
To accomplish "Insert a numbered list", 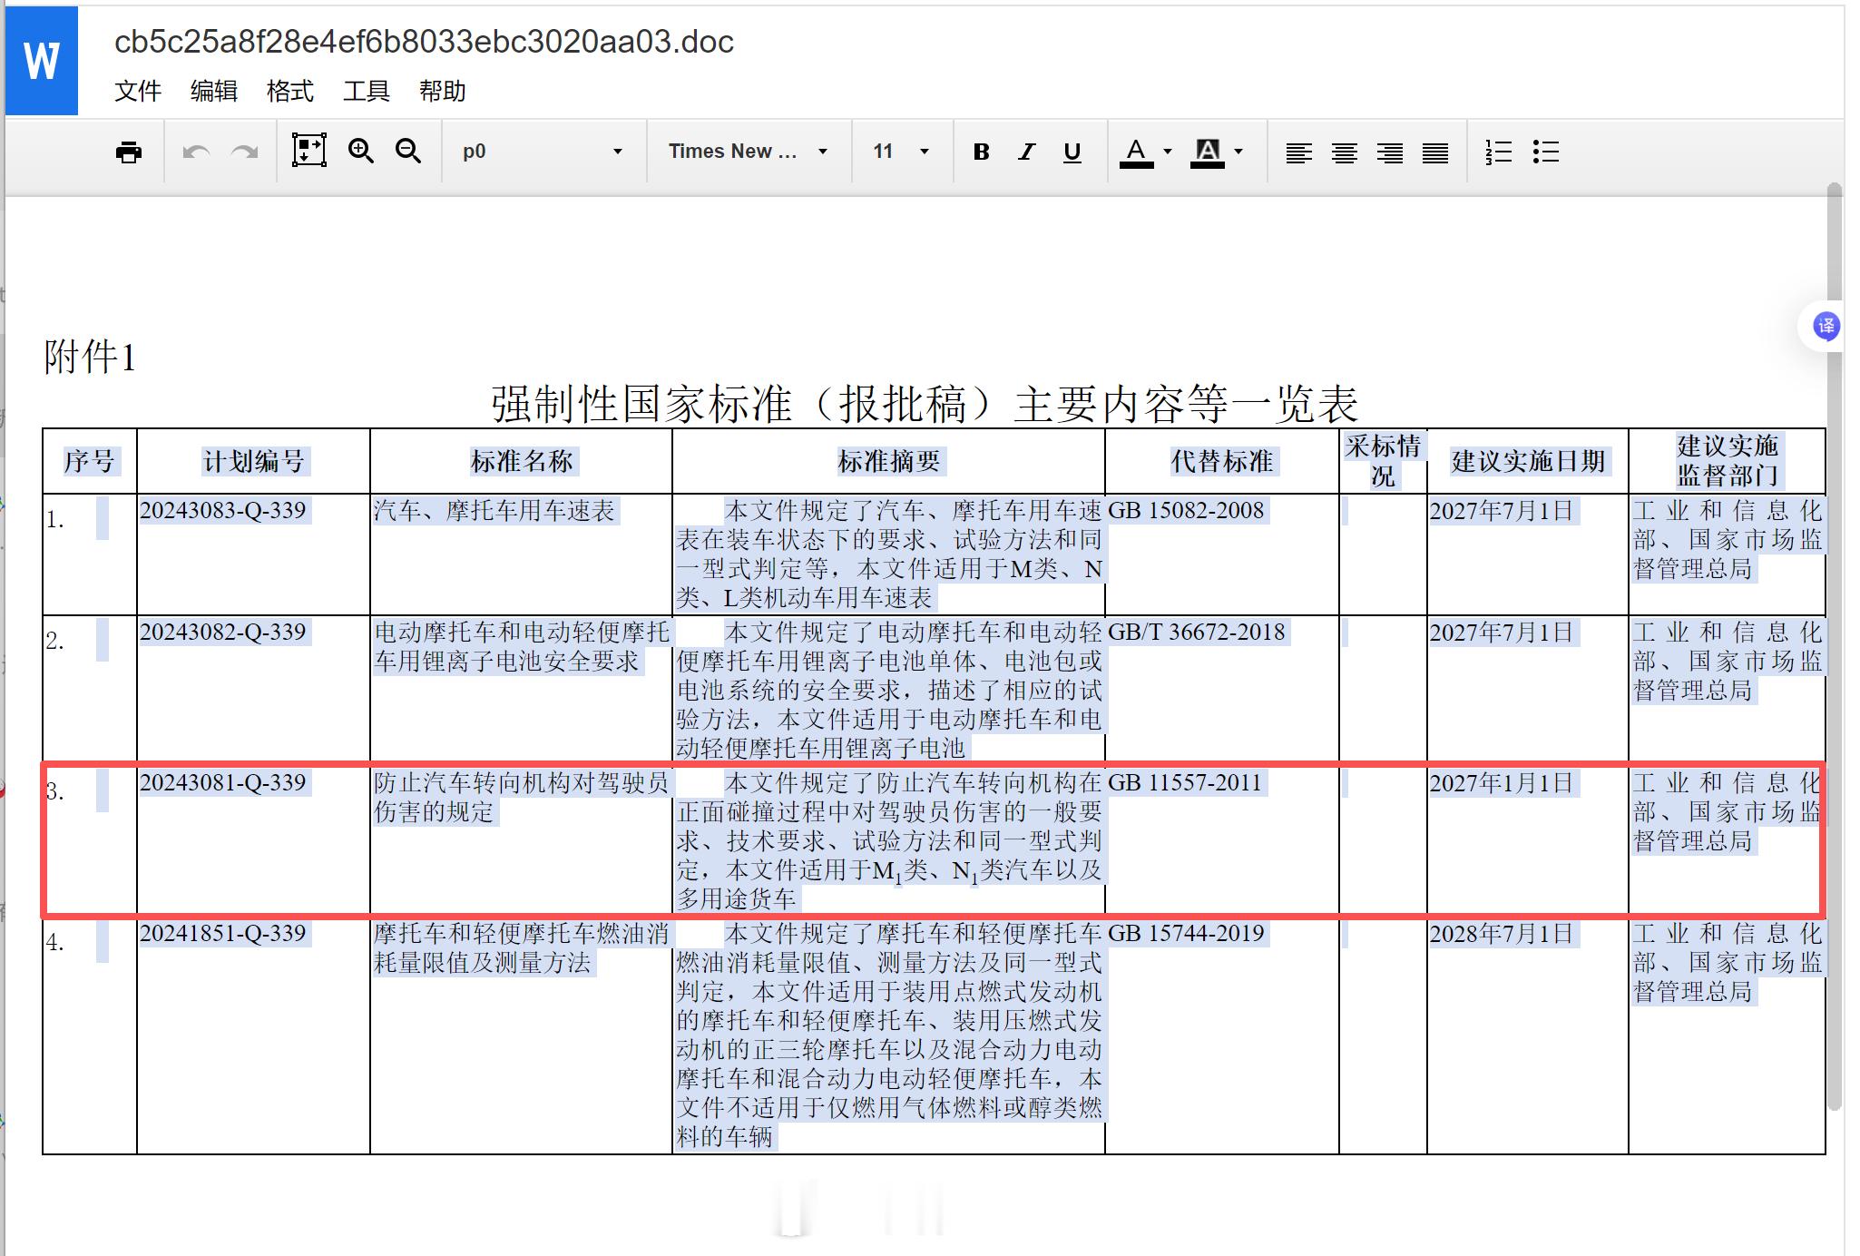I will click(1498, 152).
